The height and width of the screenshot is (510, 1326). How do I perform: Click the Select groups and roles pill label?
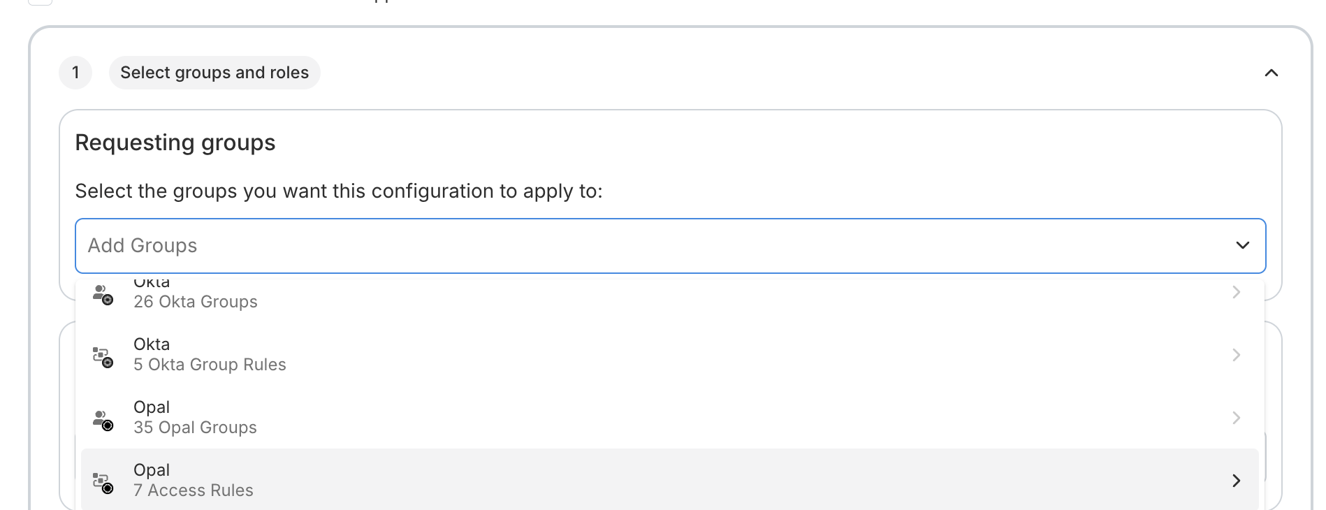click(214, 72)
